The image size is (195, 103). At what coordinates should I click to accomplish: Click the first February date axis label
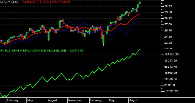13,100
